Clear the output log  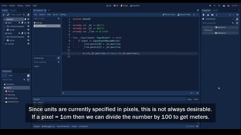196,99
